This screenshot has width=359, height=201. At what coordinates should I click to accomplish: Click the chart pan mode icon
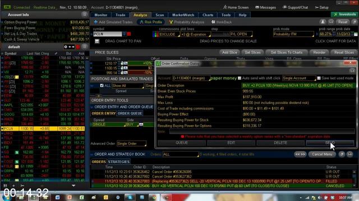coord(97,41)
